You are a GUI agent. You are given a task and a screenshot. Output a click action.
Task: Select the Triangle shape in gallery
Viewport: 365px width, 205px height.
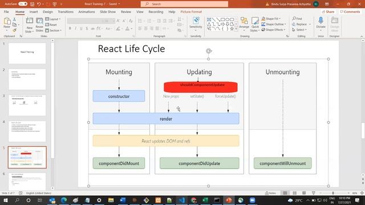[x=209, y=24]
